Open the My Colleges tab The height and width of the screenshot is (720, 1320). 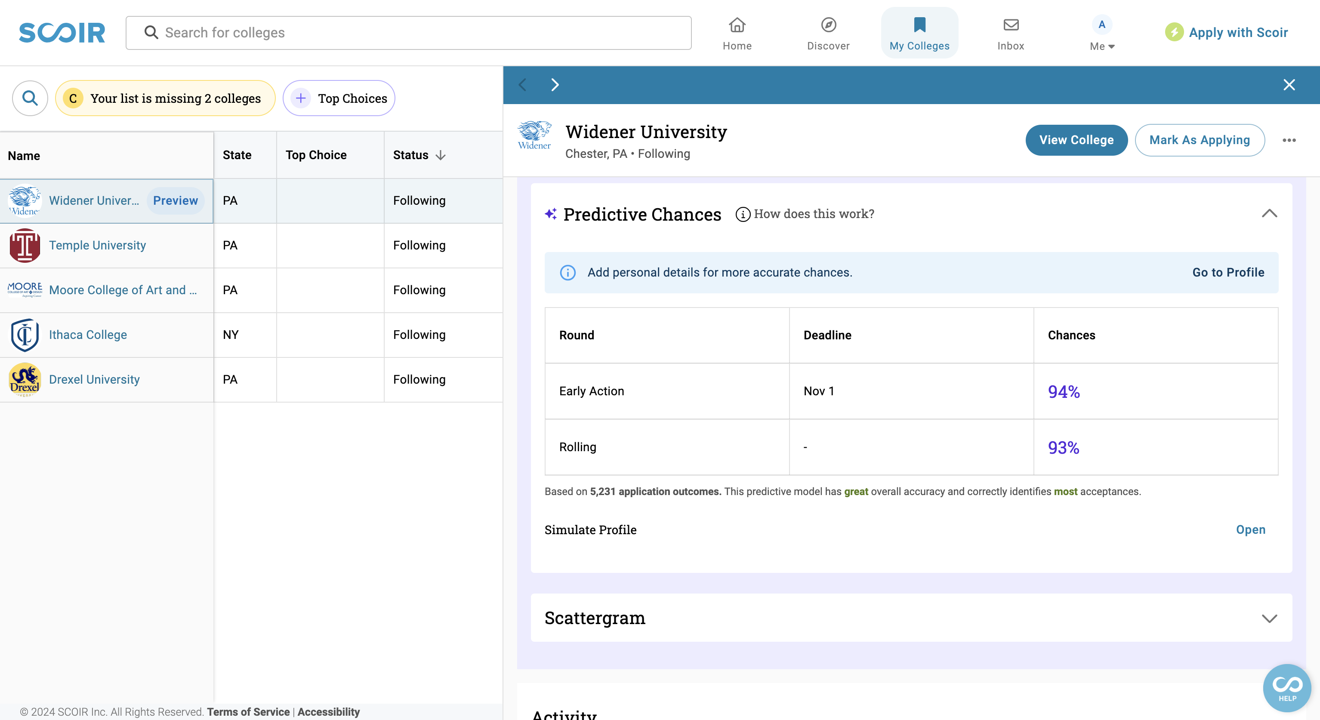[919, 33]
